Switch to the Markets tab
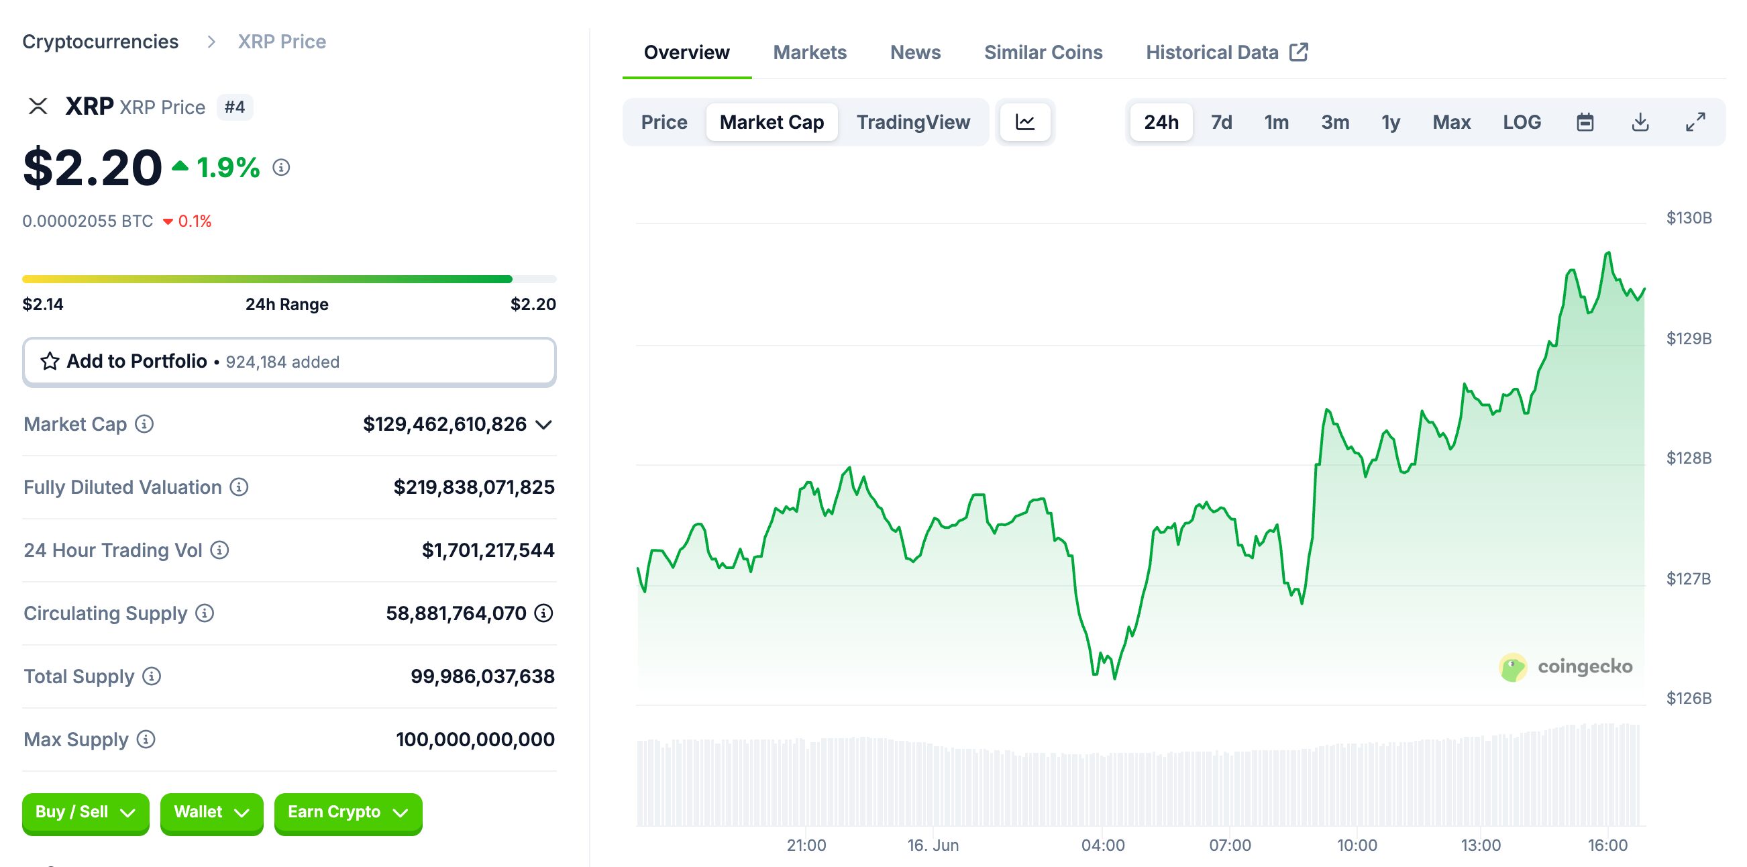 tap(809, 52)
